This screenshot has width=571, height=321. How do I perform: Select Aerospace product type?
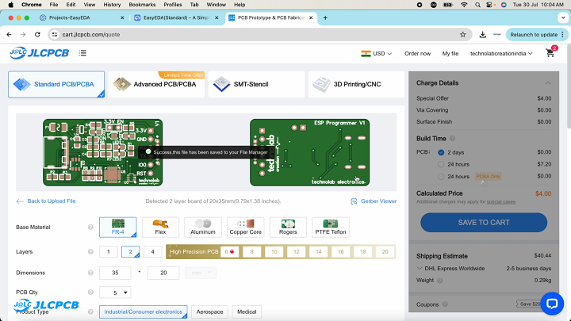tap(209, 312)
